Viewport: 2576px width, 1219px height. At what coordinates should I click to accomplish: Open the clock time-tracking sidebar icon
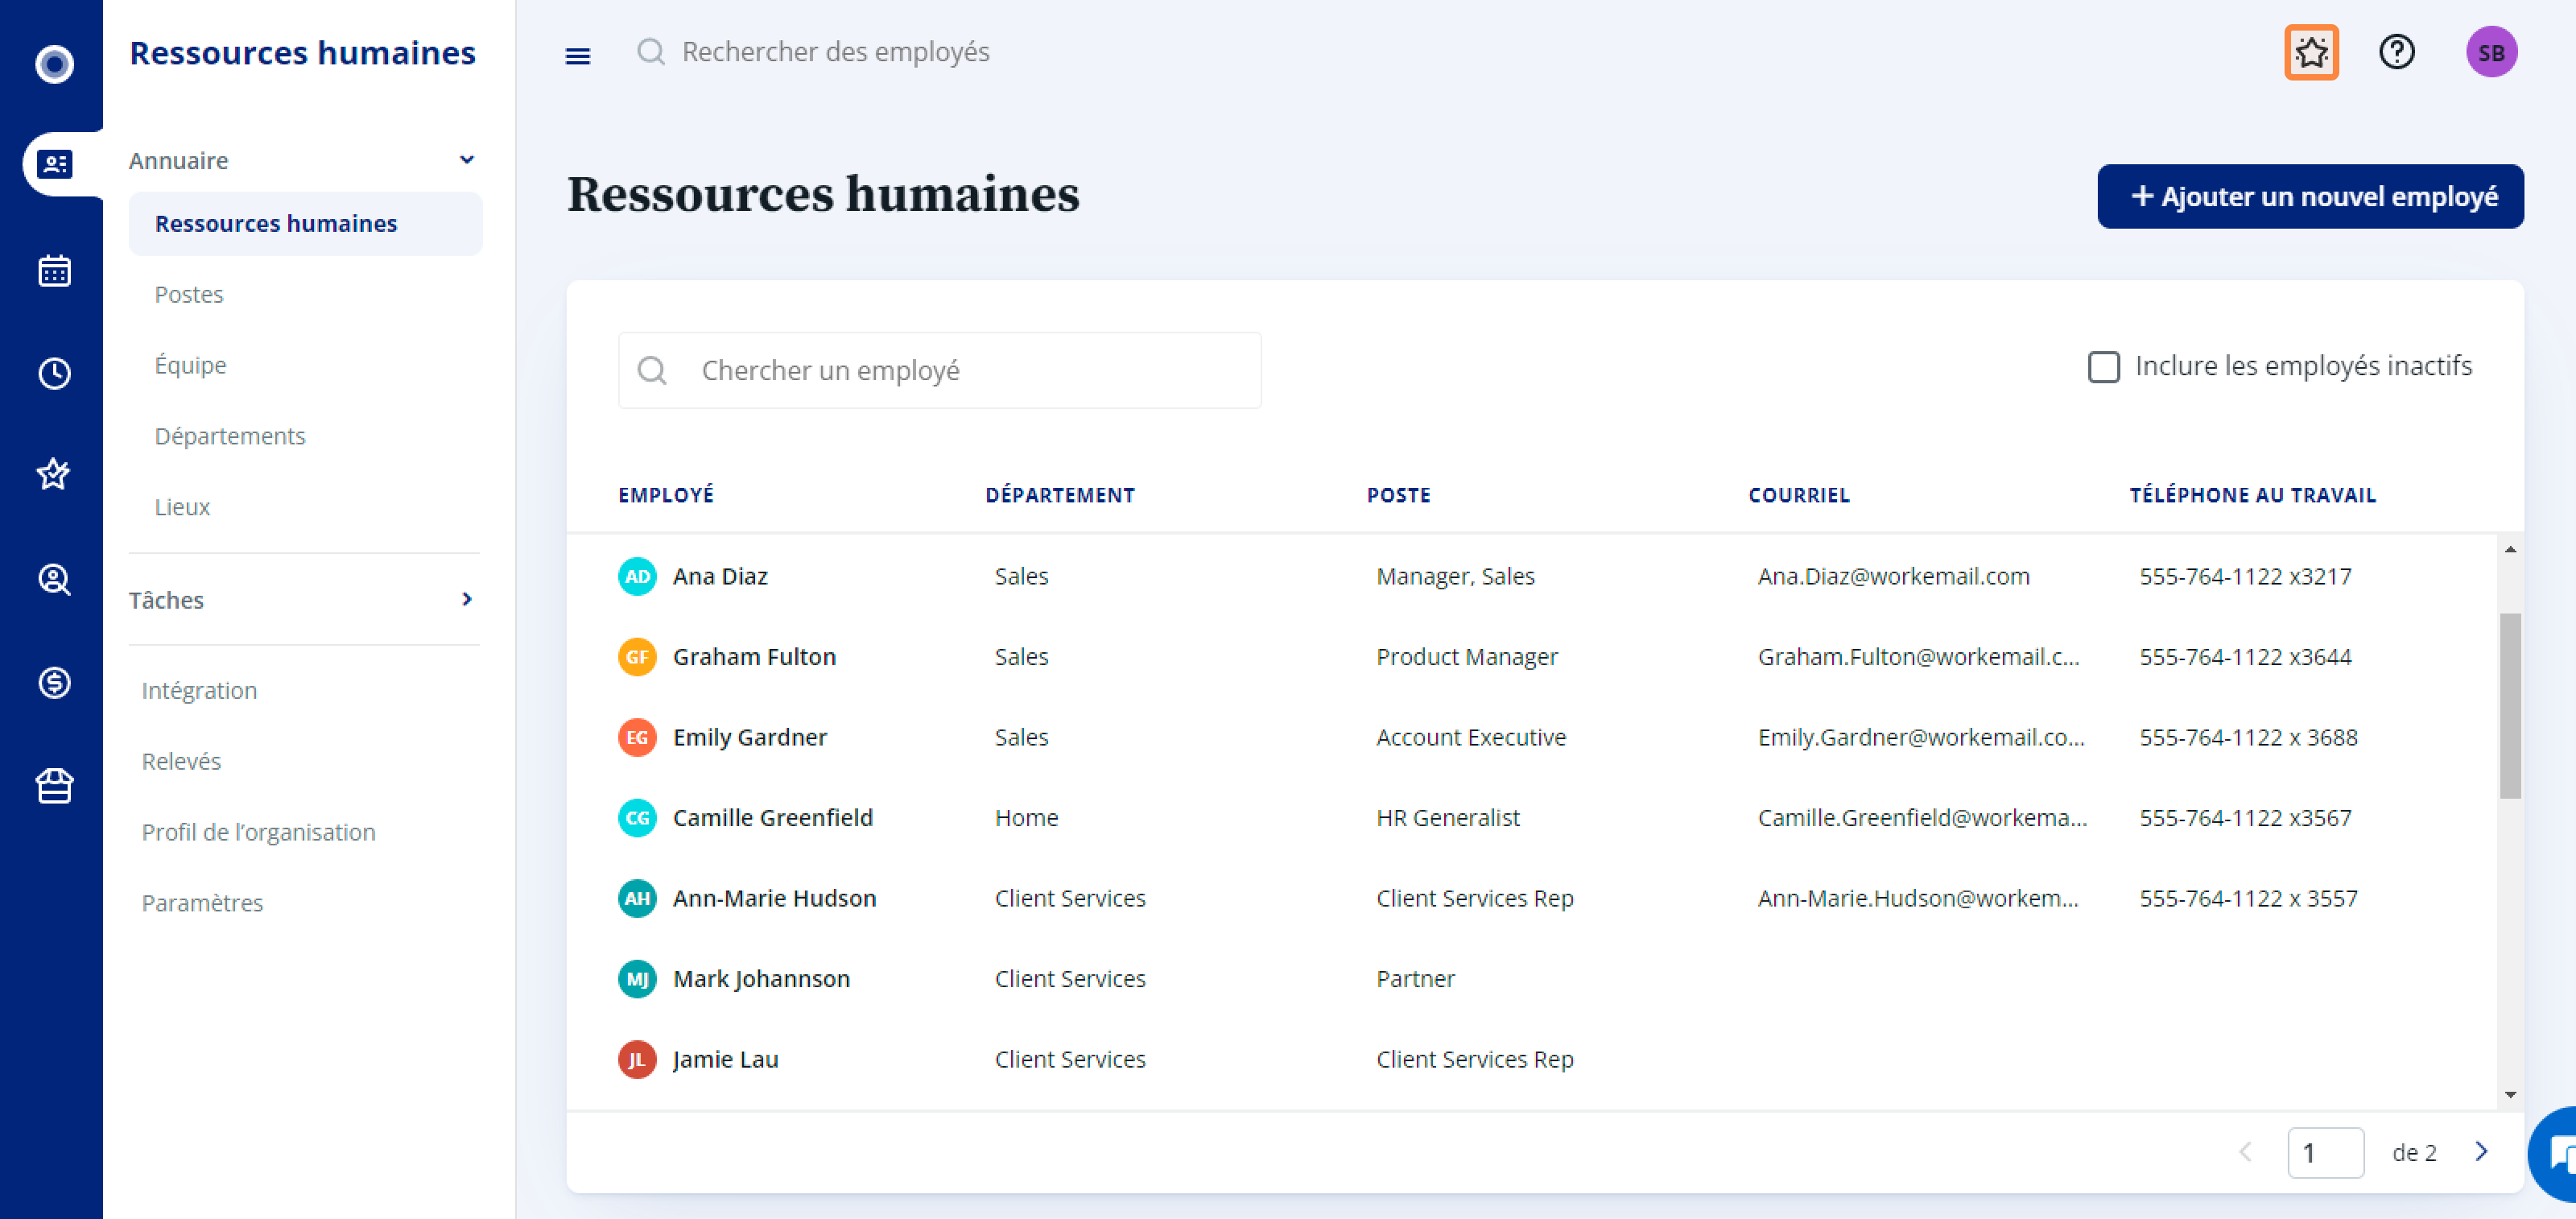(54, 373)
